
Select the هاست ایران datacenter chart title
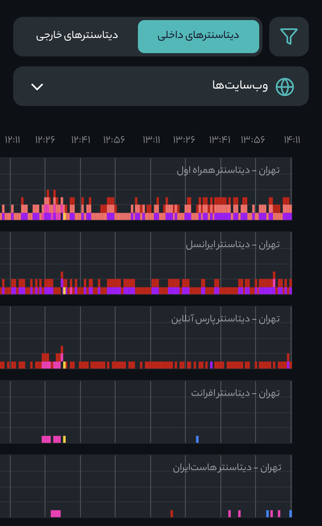[227, 467]
